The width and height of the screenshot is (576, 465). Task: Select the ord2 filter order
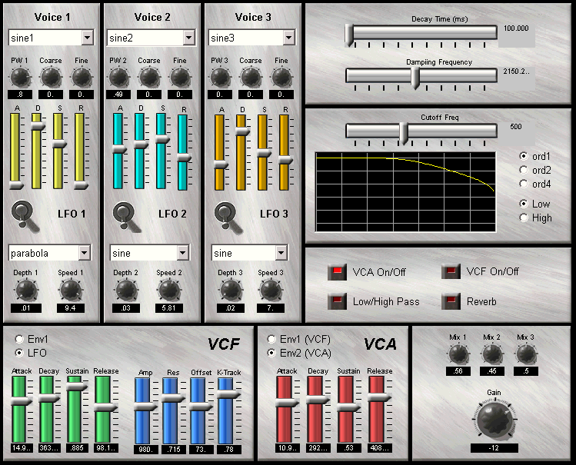[x=524, y=170]
